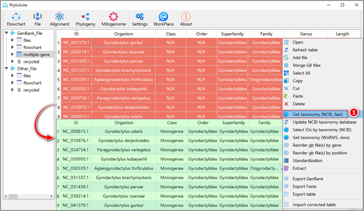Click the recycled trash icon under GenBank_File
This screenshot has height=211, width=364.
pyautogui.click(x=19, y=62)
